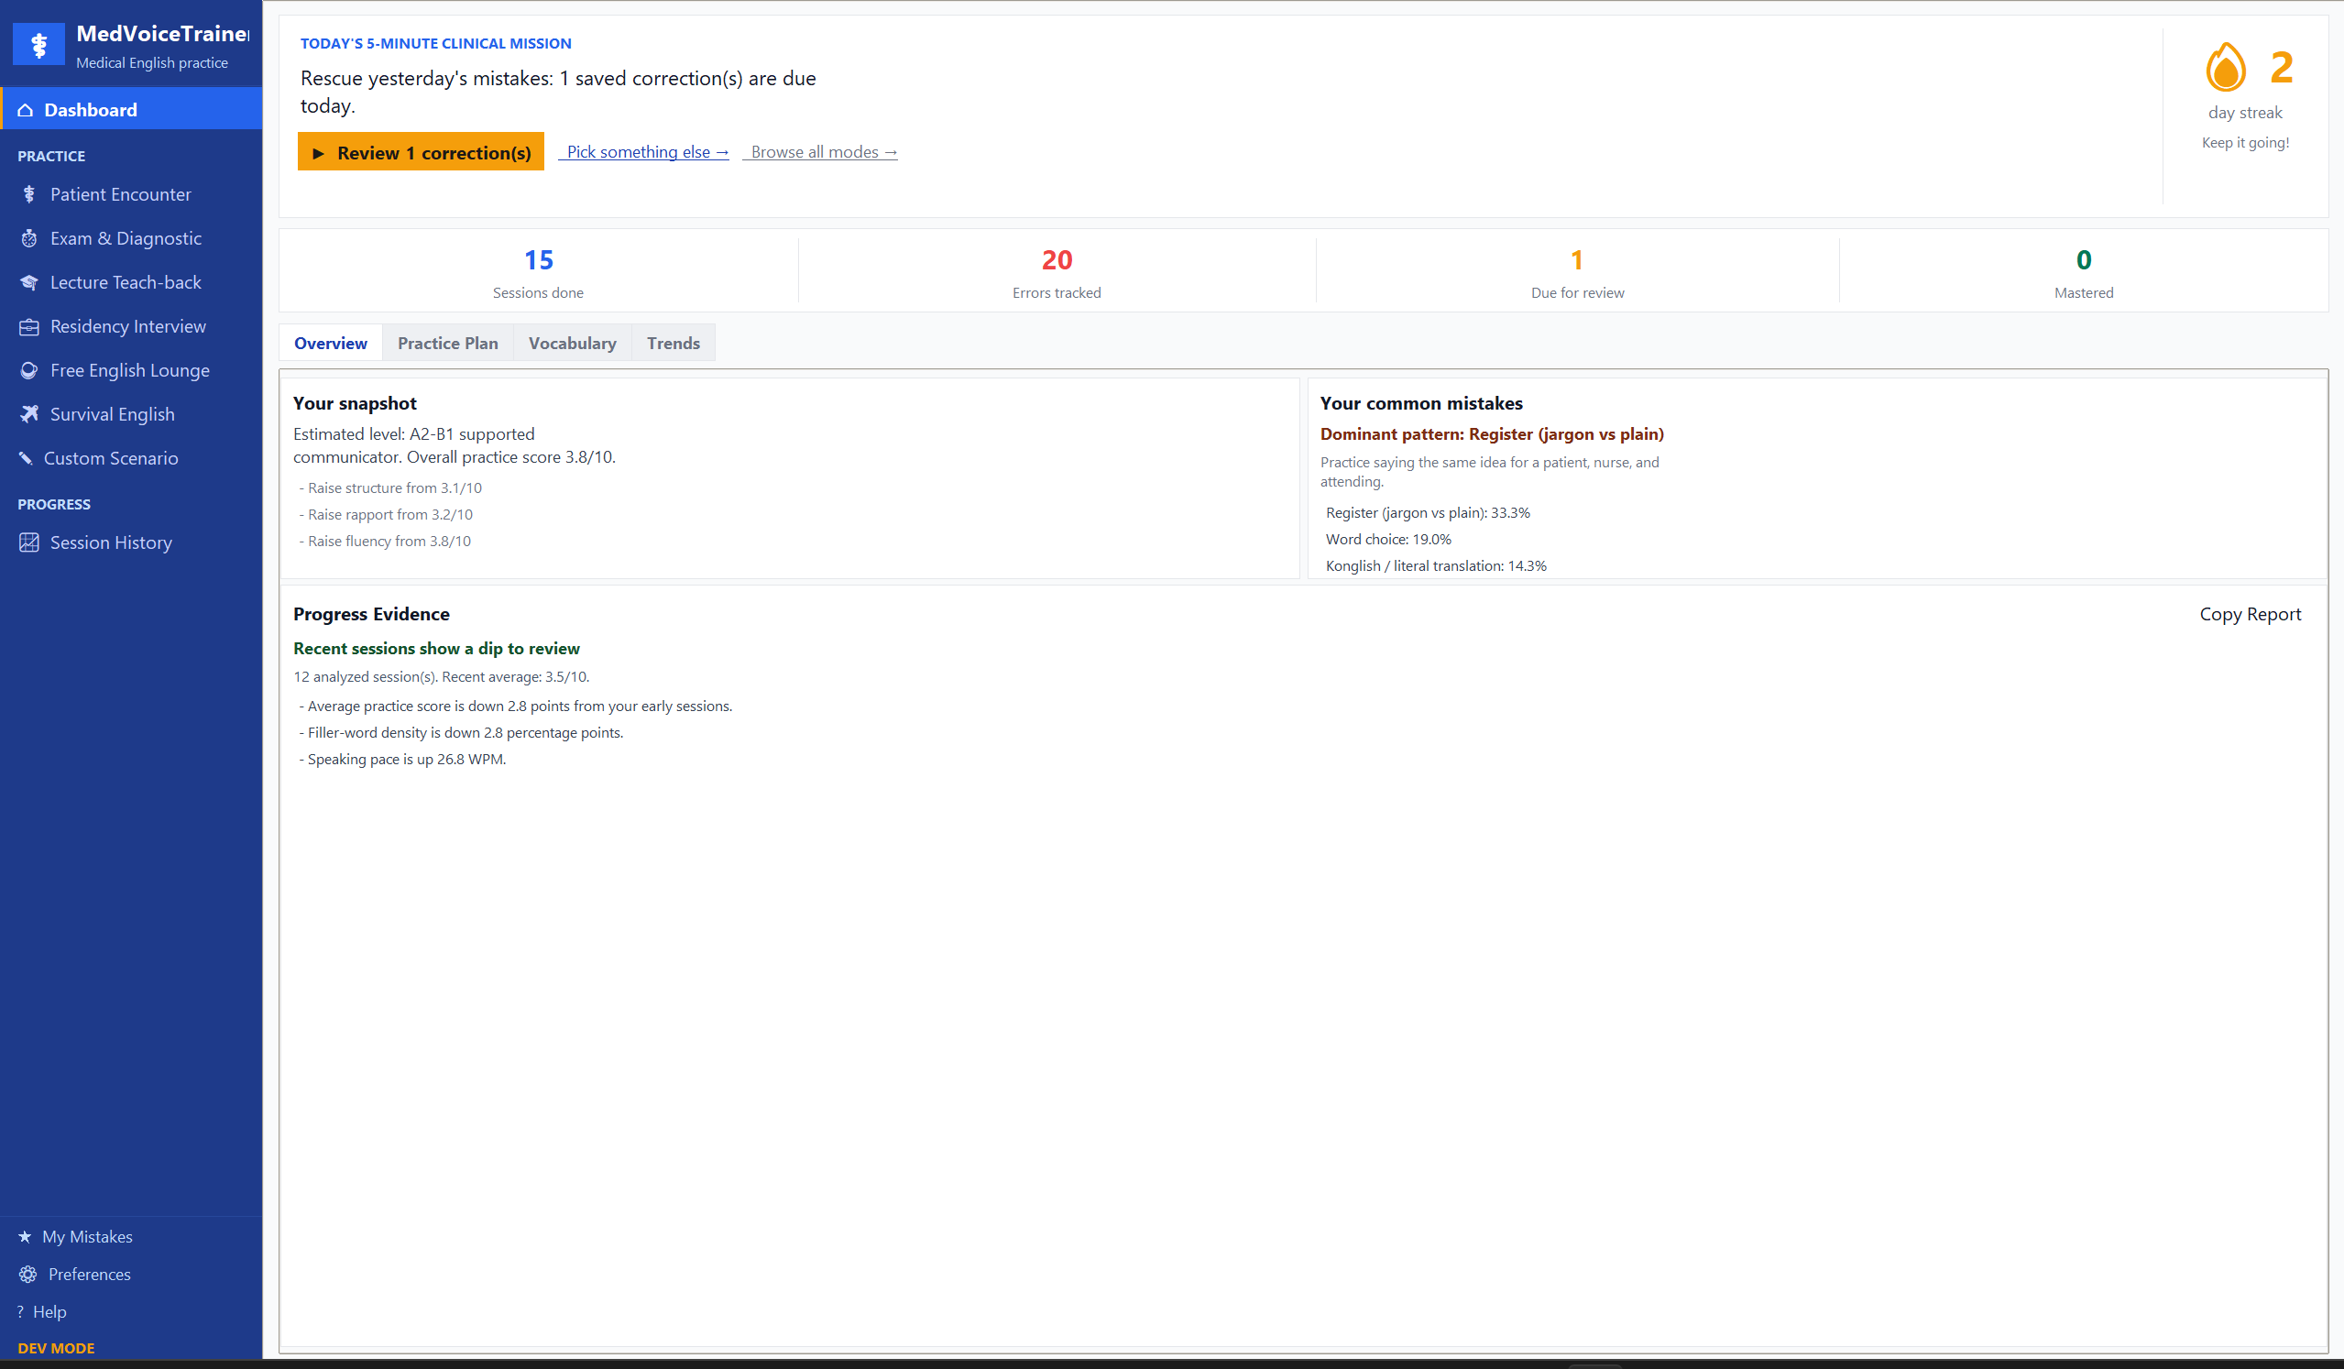The width and height of the screenshot is (2344, 1369).
Task: Open My Mistakes page
Action: click(131, 1236)
